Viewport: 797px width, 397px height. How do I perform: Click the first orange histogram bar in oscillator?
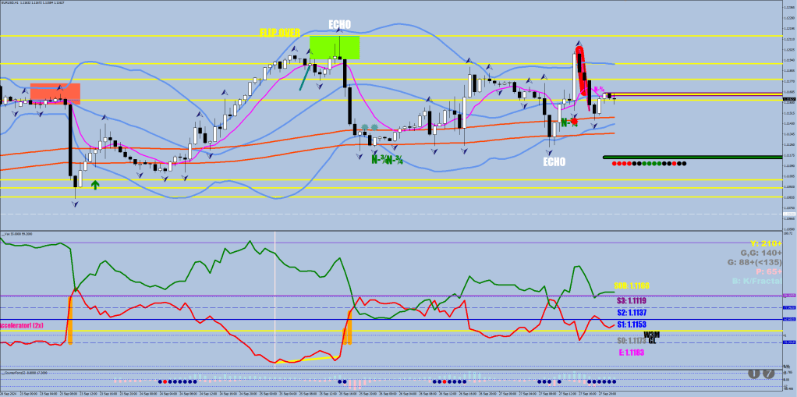coord(70,320)
